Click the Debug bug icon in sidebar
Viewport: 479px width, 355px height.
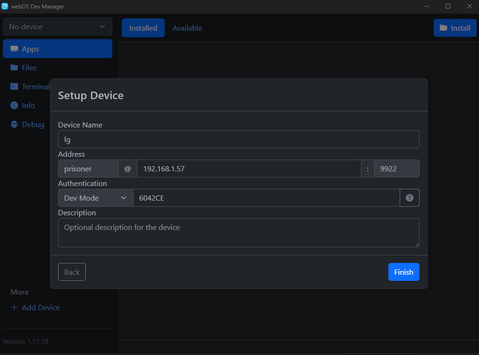coord(14,124)
